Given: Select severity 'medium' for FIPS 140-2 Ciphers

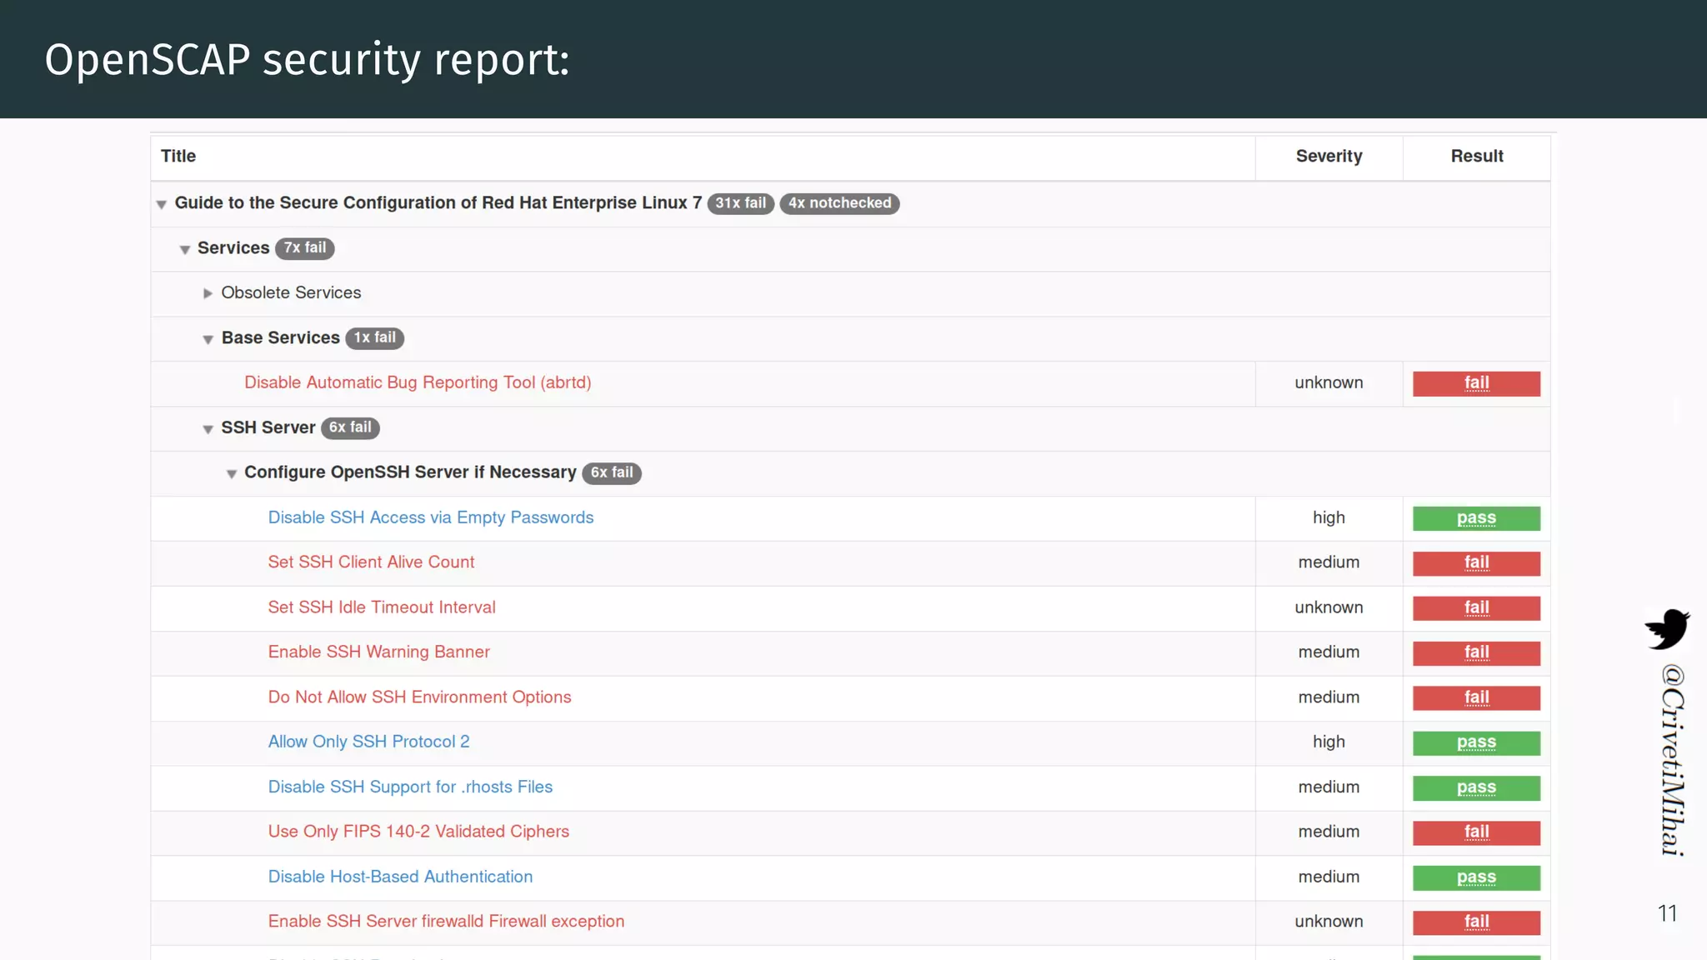Looking at the screenshot, I should coord(1329,832).
